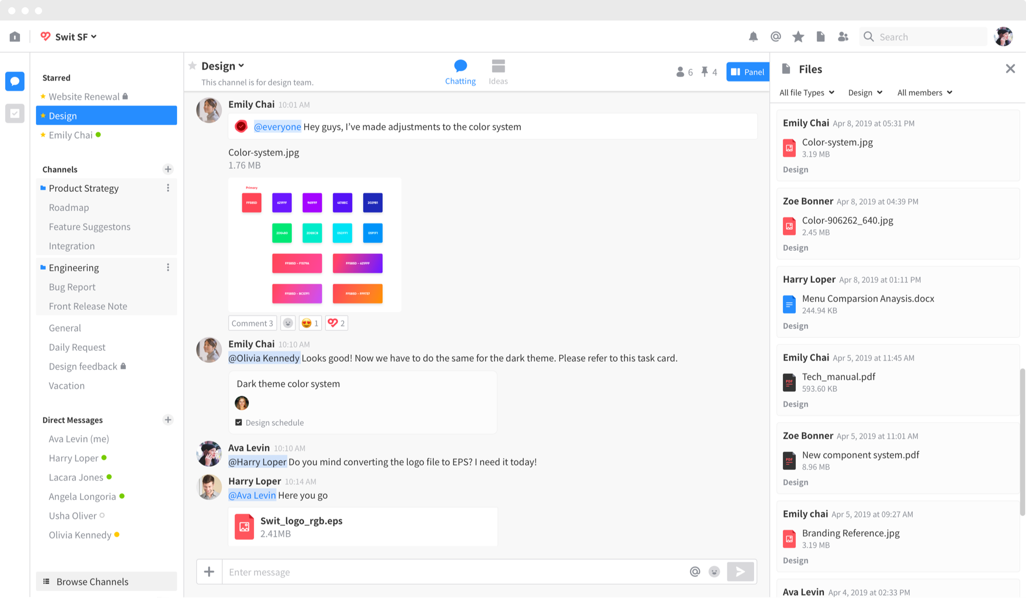The image size is (1026, 598).
Task: Open the Comment 3 button
Action: coord(252,323)
